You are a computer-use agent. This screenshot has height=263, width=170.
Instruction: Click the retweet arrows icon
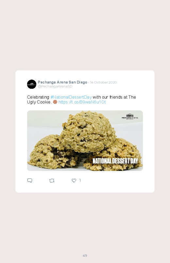click(x=52, y=180)
